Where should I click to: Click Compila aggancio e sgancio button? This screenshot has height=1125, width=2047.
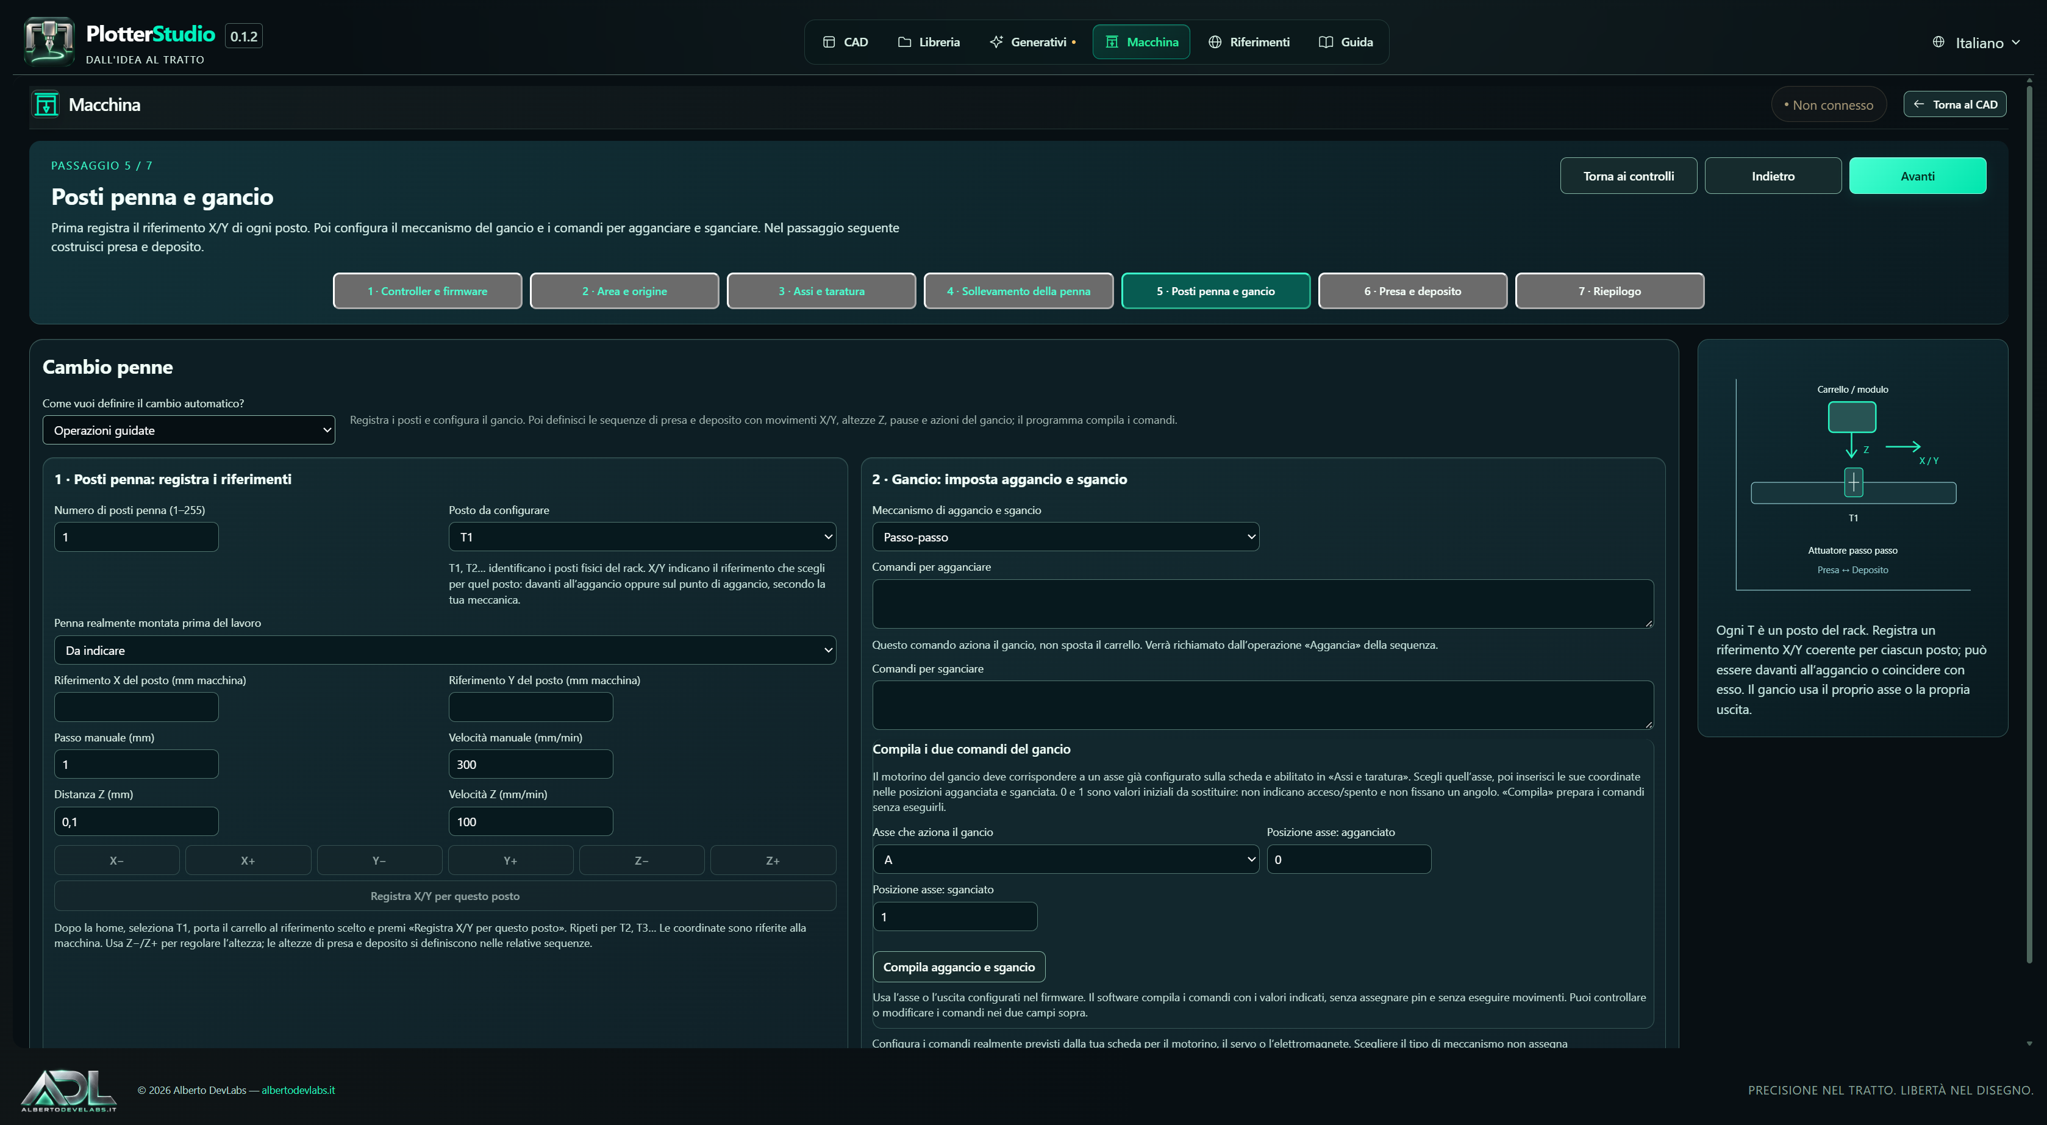(959, 966)
